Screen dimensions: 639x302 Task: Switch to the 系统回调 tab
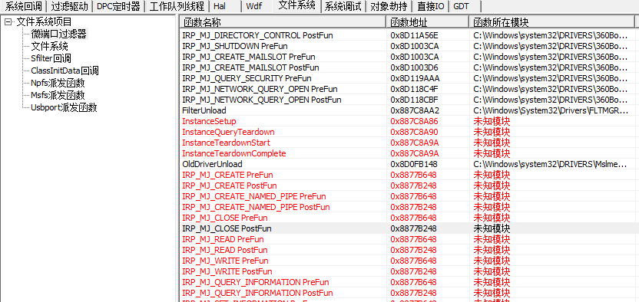pos(23,6)
